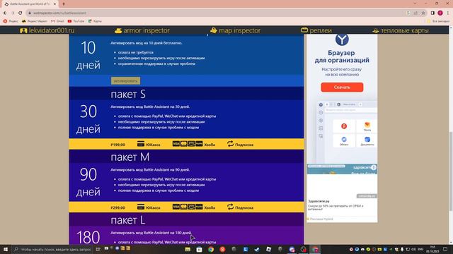This screenshot has height=254, width=453.
Task: Close the Battle Assistant tab
Action: point(55,4)
